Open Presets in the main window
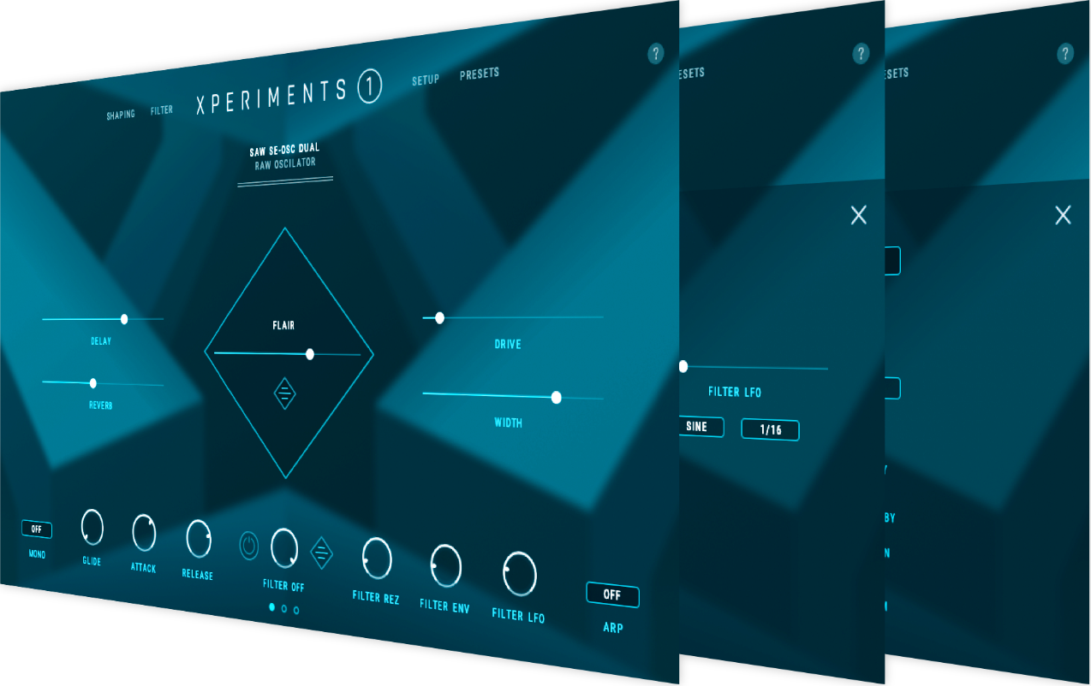 [480, 74]
